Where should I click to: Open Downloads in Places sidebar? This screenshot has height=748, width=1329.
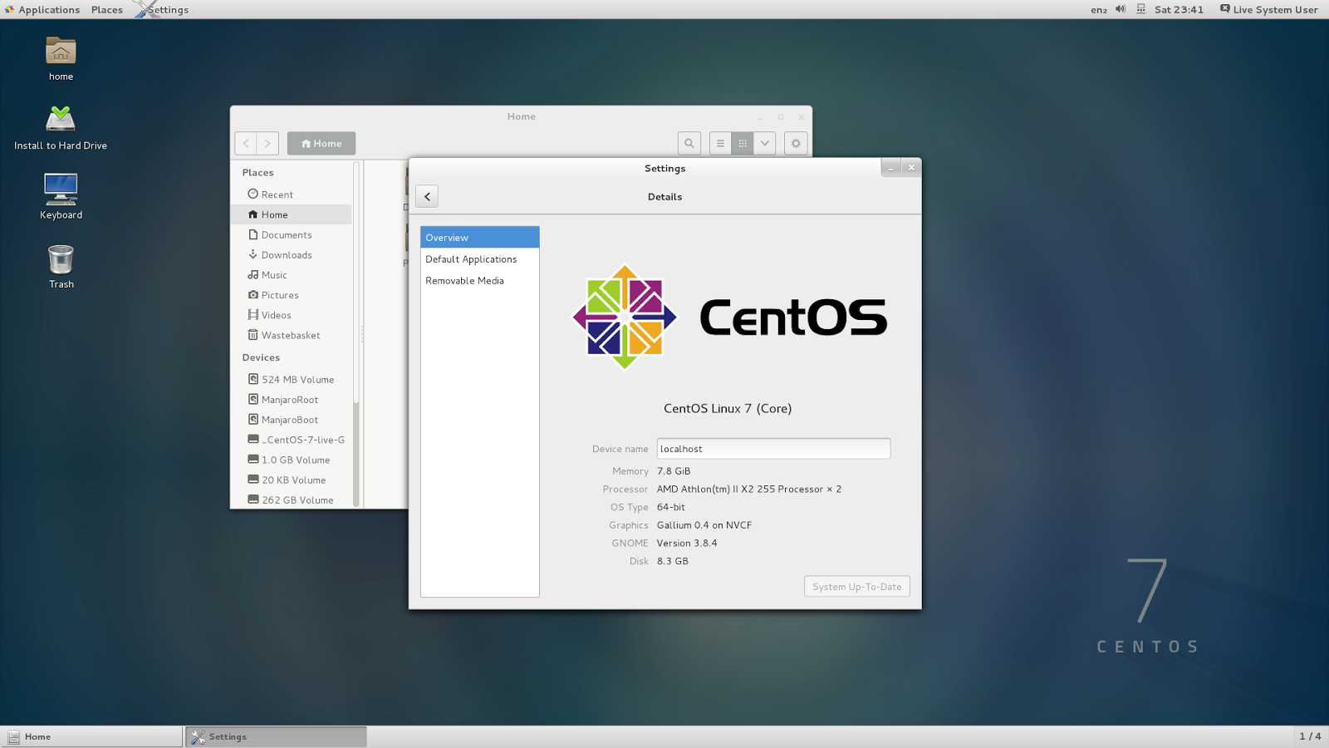291,255
